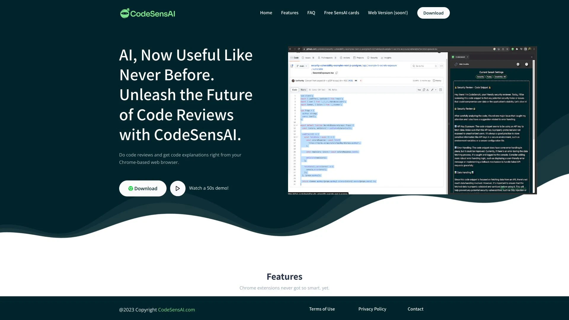
Task: Click the Download Chrome extension button
Action: pos(143,188)
